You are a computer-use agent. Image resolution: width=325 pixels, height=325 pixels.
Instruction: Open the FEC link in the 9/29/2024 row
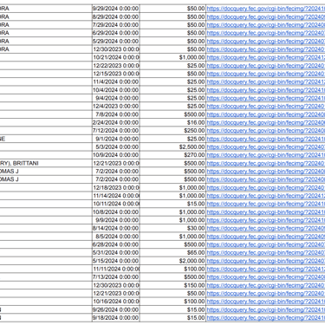point(266,9)
